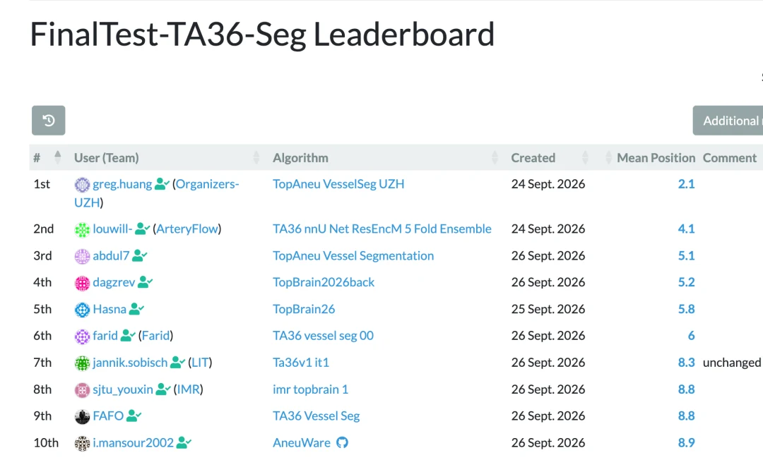The image size is (763, 467).
Task: Open mean position 2.1 result
Action: click(686, 184)
